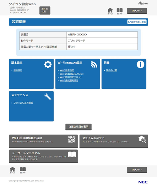The height and width of the screenshot is (187, 157).
Task: Click the Wi-Fi(無線LAN)設定 panel heading
Action: pyautogui.click(x=70, y=63)
